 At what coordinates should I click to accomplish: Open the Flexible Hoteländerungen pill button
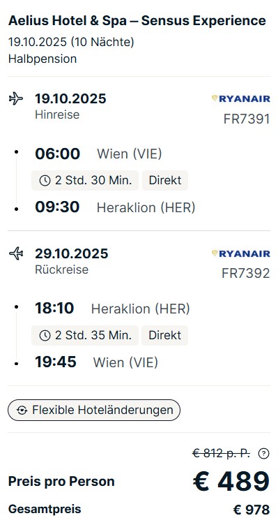click(x=94, y=410)
